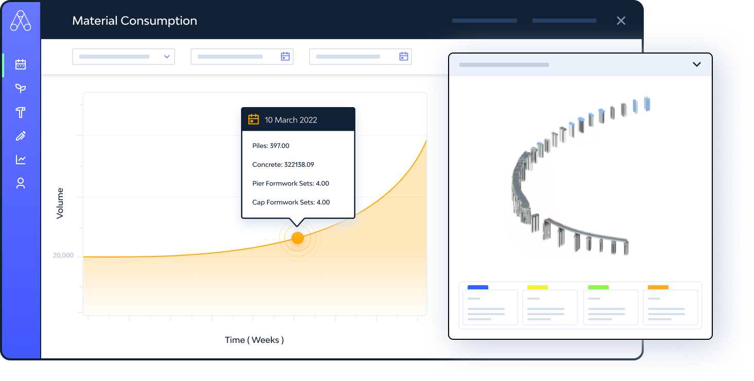Select the plant sprout sidebar icon
Screen dimensions: 754x381
[x=21, y=89]
